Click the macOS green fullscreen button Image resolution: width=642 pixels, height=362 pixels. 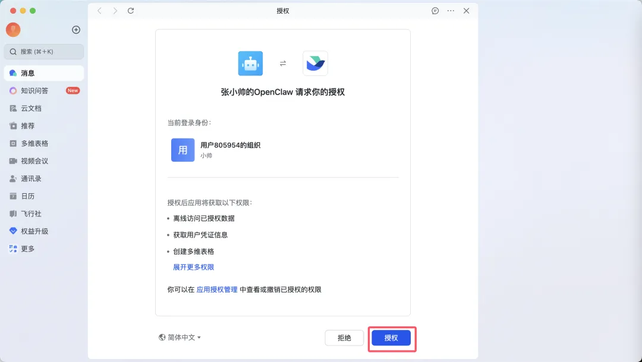point(33,11)
